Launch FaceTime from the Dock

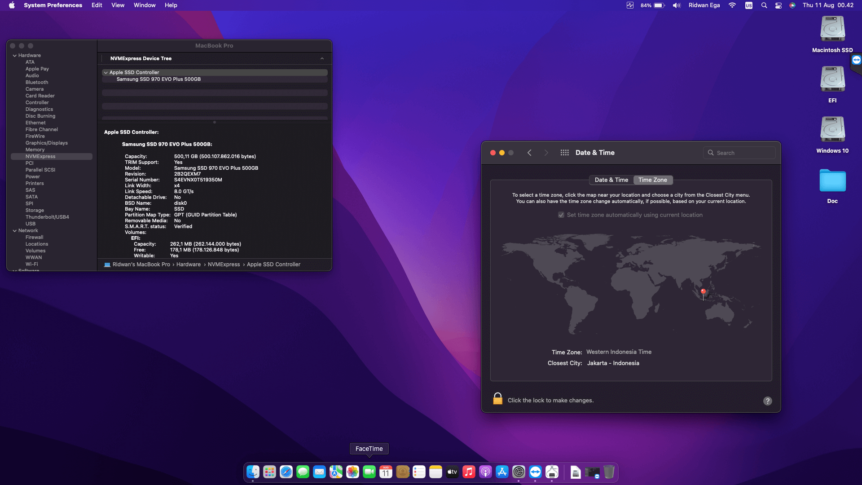[x=369, y=472]
